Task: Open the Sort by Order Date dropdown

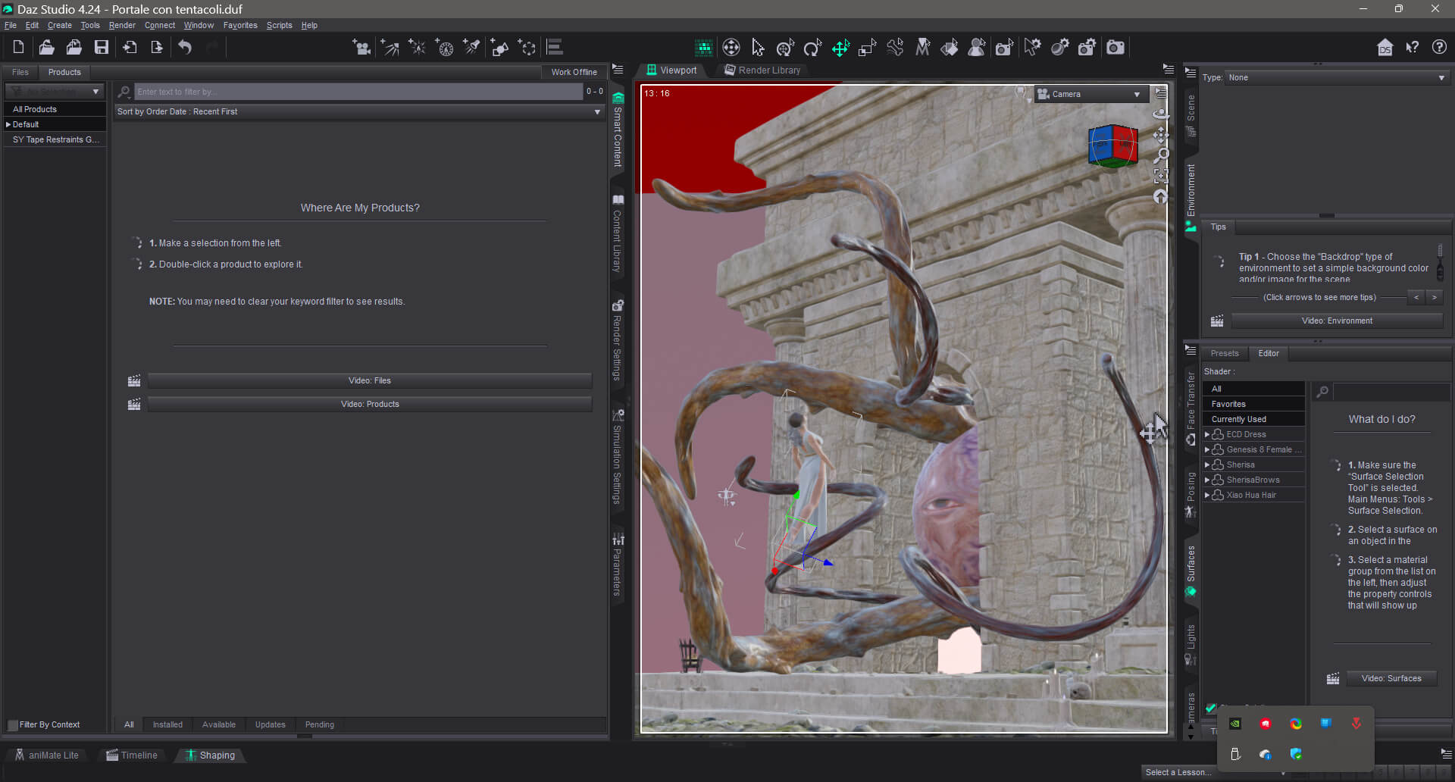Action: click(359, 111)
